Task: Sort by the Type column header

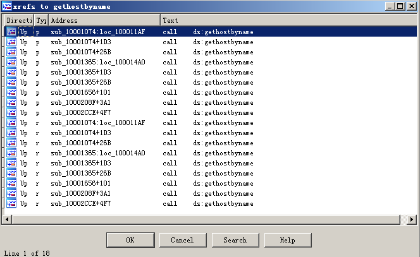Action: pos(41,20)
